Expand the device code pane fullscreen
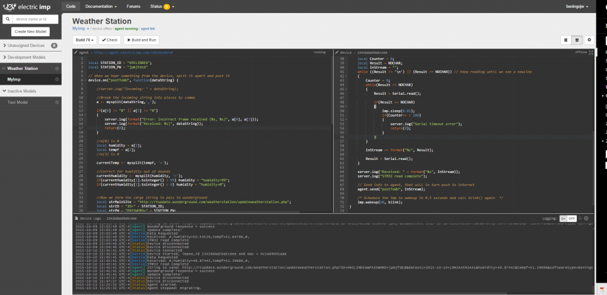 [592, 52]
